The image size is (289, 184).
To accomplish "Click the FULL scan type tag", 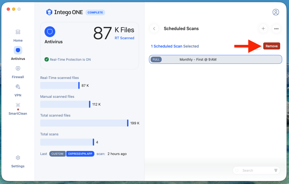I will tap(156, 59).
